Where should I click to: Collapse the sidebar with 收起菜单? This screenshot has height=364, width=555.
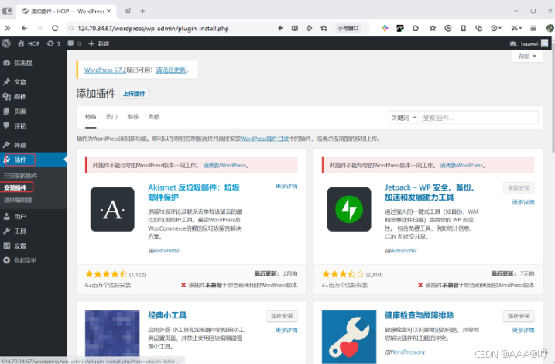[21, 260]
